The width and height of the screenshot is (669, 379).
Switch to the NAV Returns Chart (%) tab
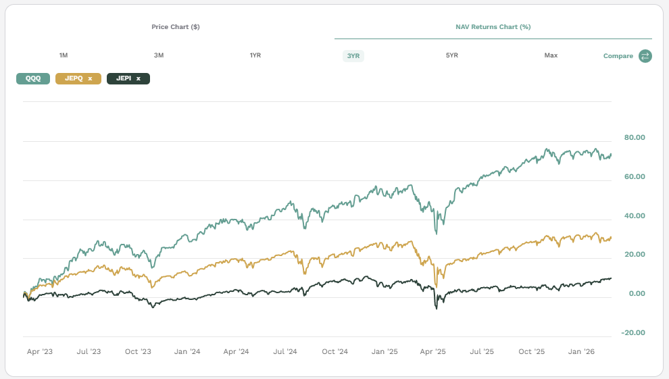[493, 27]
